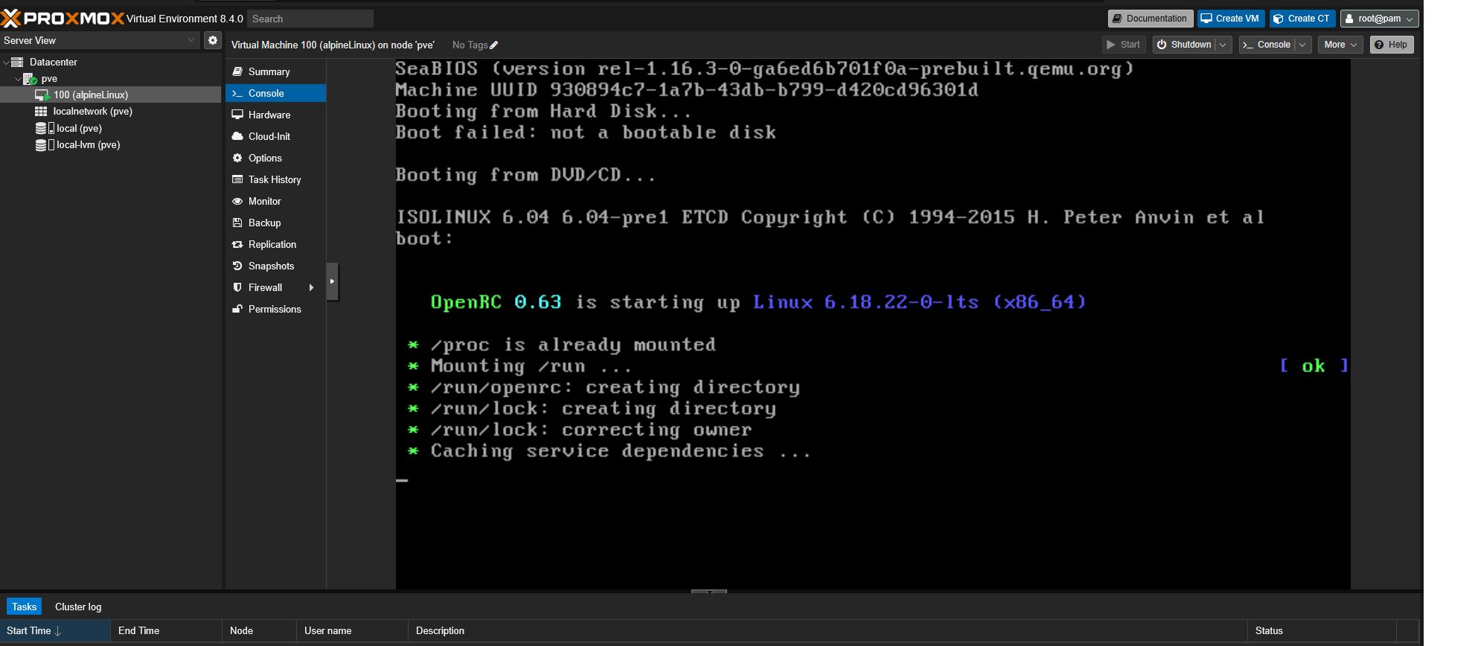
Task: Collapse the Datacenter tree node
Action: 6,63
